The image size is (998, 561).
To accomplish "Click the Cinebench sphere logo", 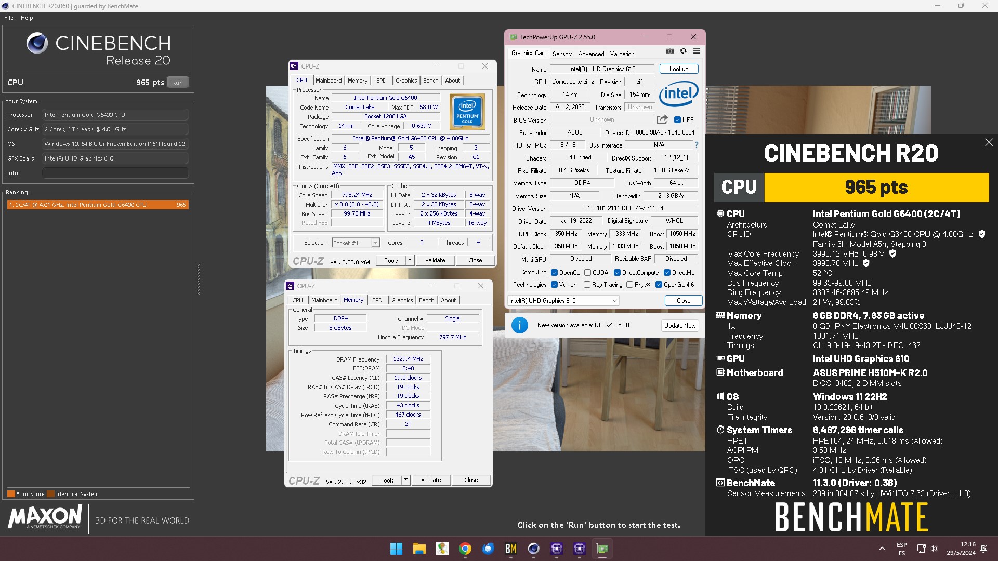I will click(x=37, y=43).
